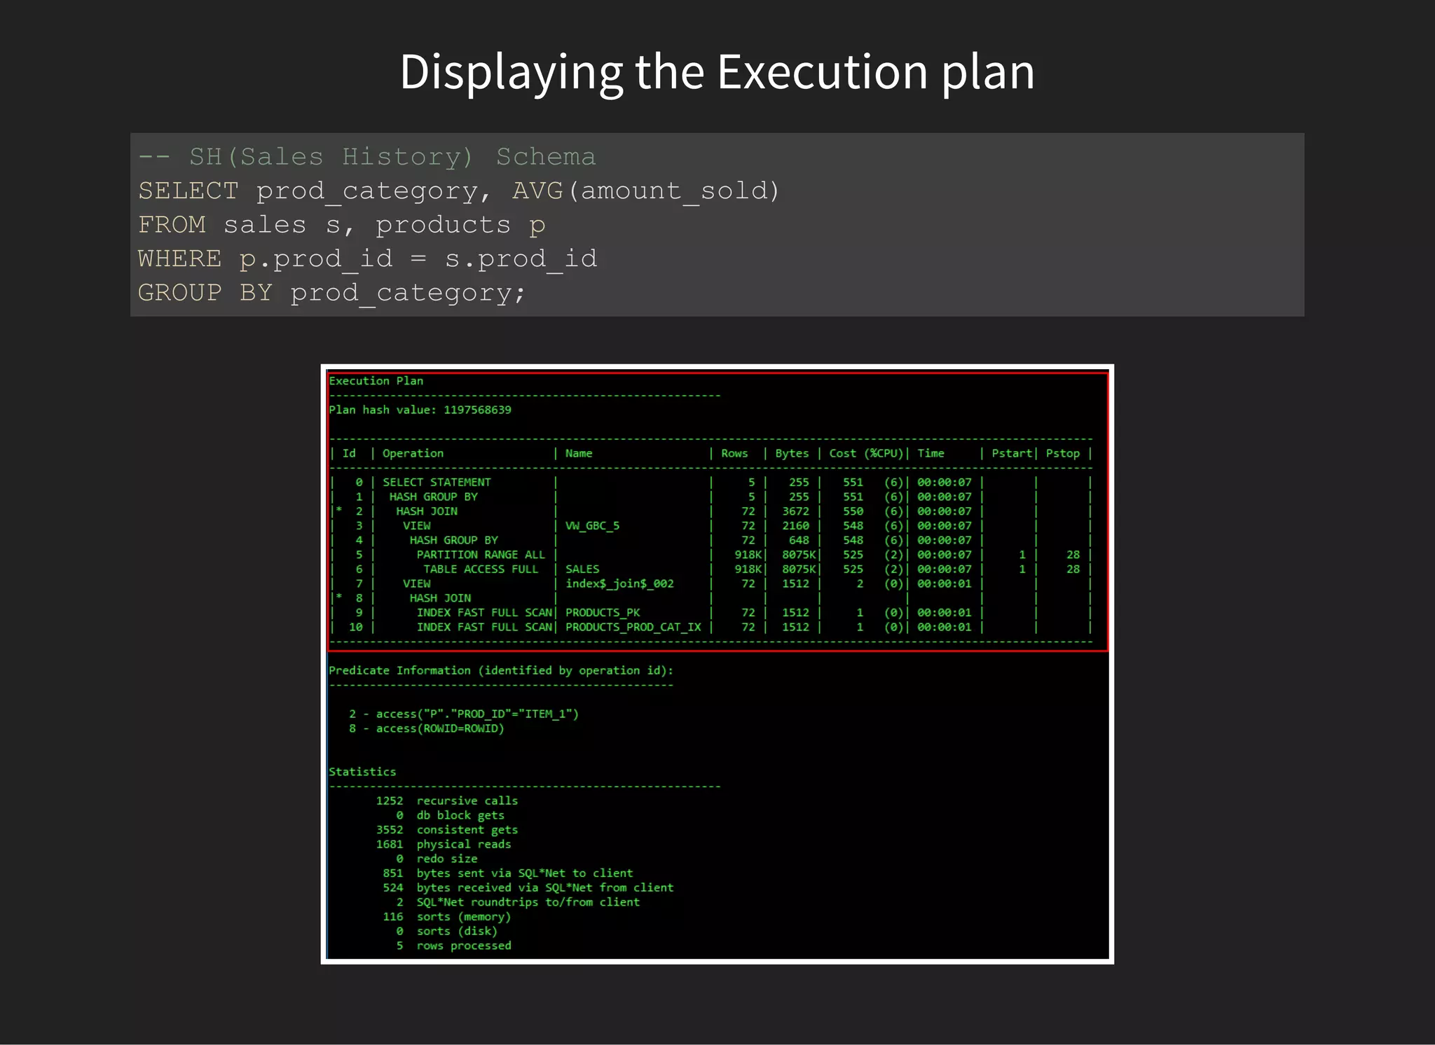This screenshot has height=1045, width=1435.
Task: Click the 'Predicate Information' heading
Action: [501, 670]
